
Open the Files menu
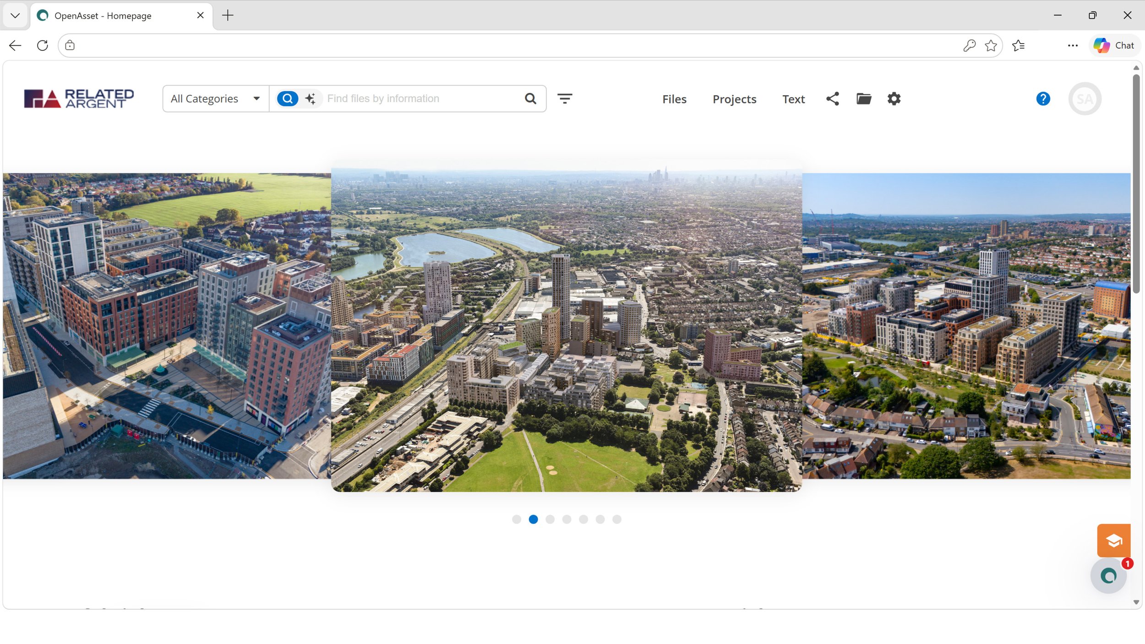pyautogui.click(x=674, y=99)
